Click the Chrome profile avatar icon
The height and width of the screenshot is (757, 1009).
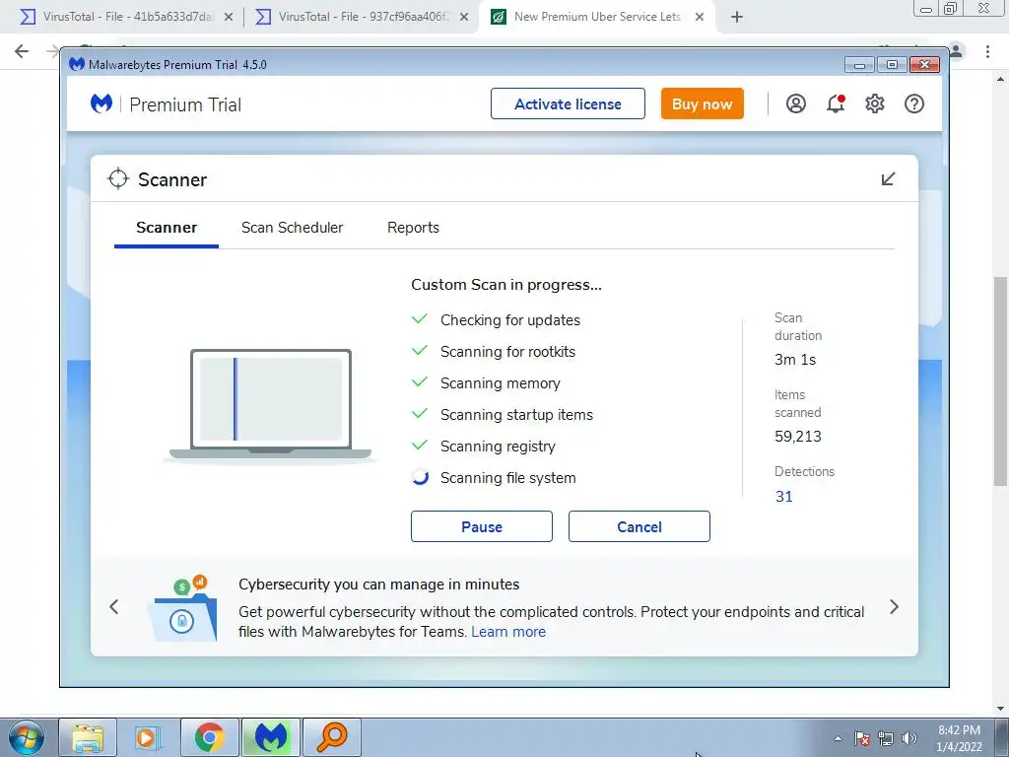pyautogui.click(x=956, y=51)
